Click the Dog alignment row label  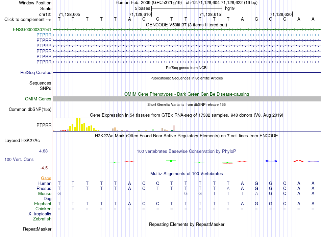click(48, 199)
